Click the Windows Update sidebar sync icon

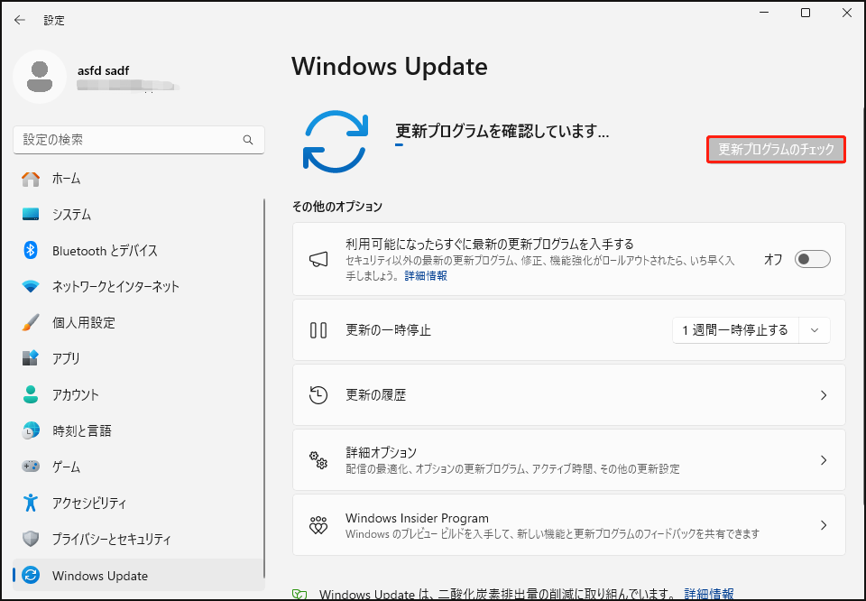(31, 576)
